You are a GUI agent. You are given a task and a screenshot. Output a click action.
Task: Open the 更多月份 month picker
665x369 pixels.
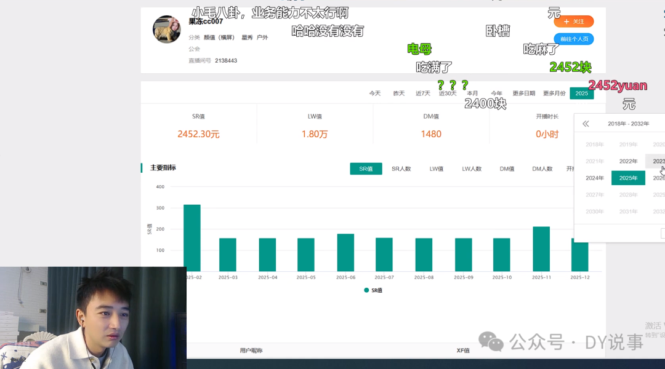(x=554, y=93)
